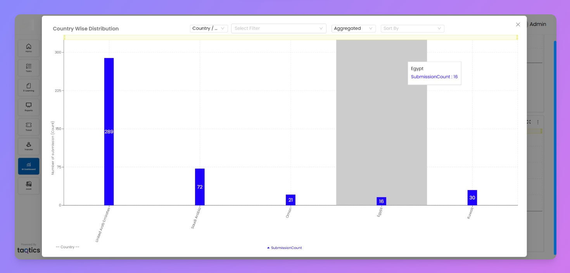570x273 pixels.
Task: Click the Saudi Arabia bar labeled 72
Action: pyautogui.click(x=200, y=187)
